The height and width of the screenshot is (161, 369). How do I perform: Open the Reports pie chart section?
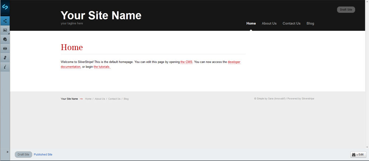point(5,39)
